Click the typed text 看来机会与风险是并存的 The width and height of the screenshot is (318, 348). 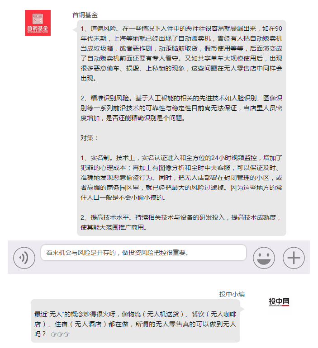81,253
